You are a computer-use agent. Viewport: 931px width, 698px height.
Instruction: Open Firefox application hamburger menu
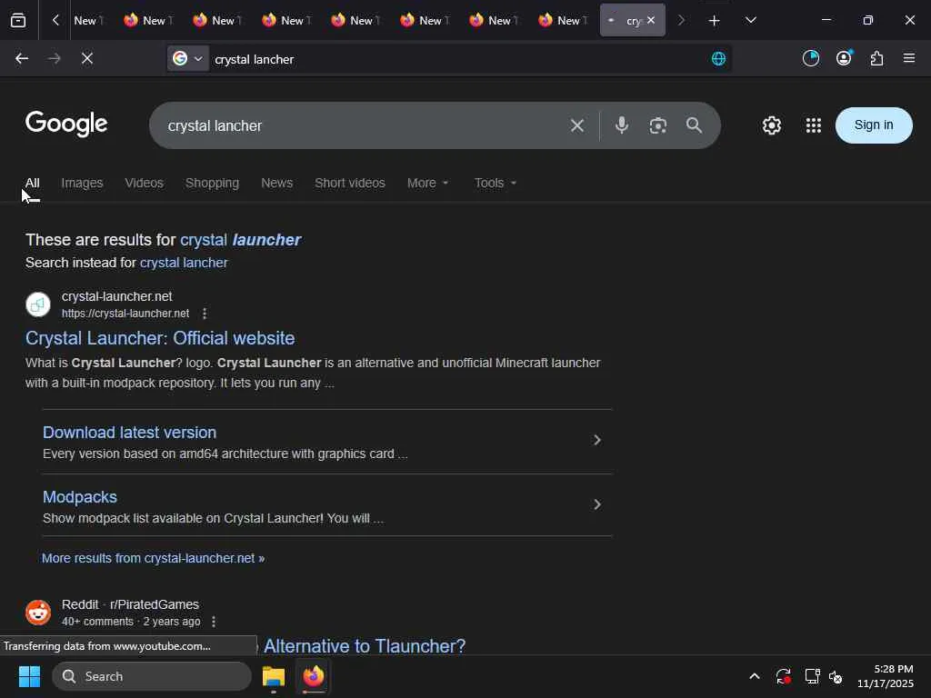[909, 58]
